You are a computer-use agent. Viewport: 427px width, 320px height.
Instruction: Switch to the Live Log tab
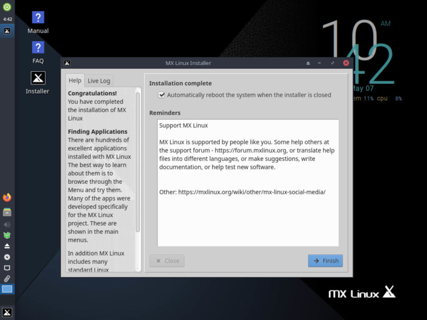pyautogui.click(x=99, y=81)
